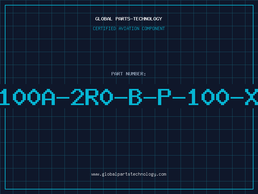
Task: Select the dash between 100A and 2R0
Action: point(63,98)
